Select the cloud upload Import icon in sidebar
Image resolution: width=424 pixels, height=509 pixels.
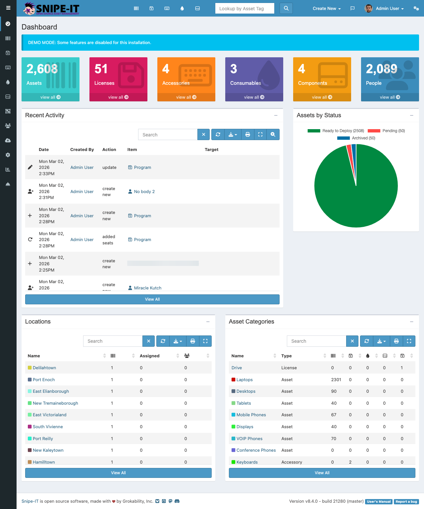tap(8, 140)
